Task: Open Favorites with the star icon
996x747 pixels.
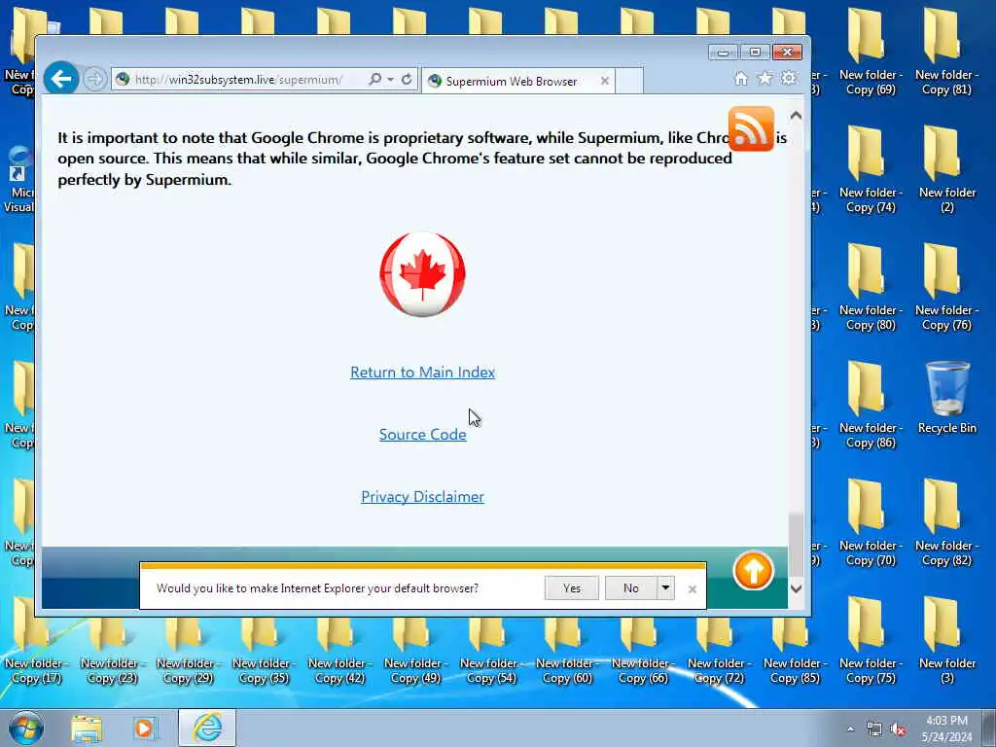Action: [x=765, y=78]
